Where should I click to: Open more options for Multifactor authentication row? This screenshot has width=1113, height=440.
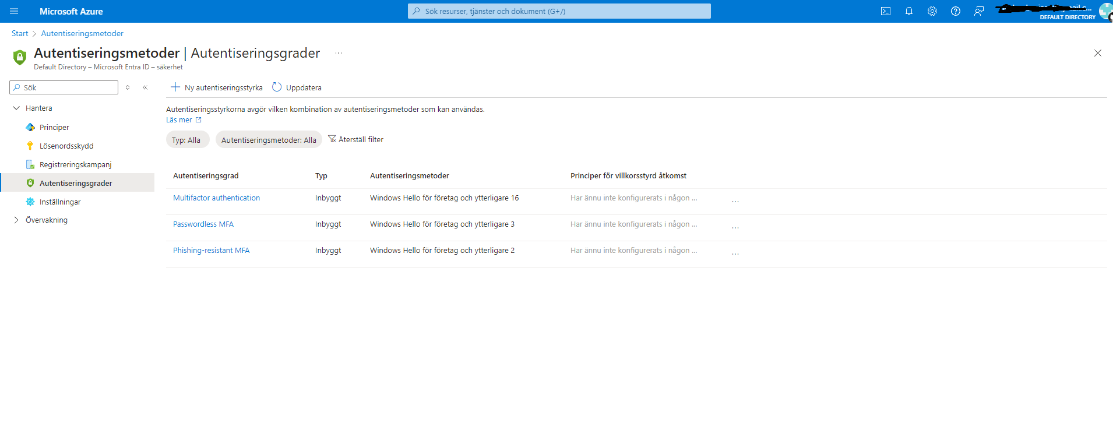pos(735,201)
